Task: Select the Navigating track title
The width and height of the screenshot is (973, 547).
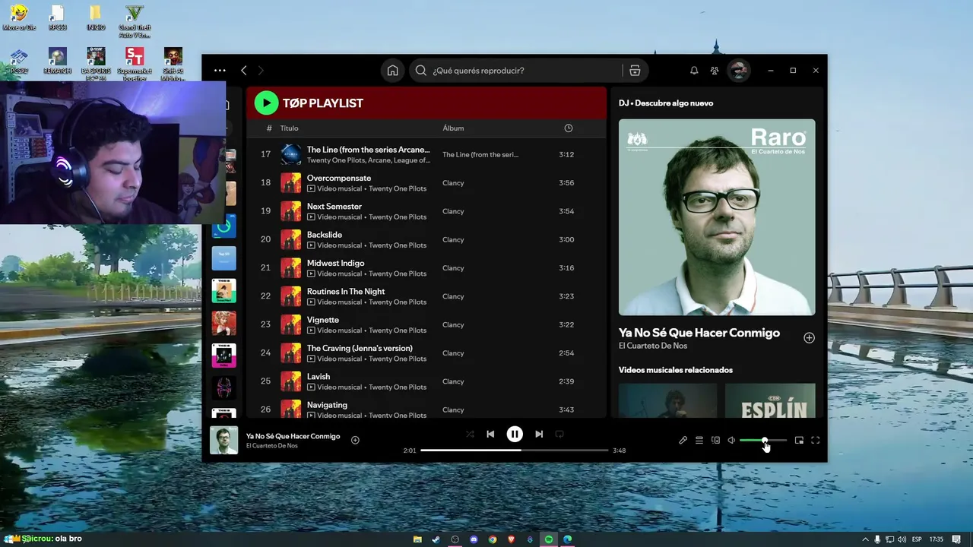Action: point(327,405)
